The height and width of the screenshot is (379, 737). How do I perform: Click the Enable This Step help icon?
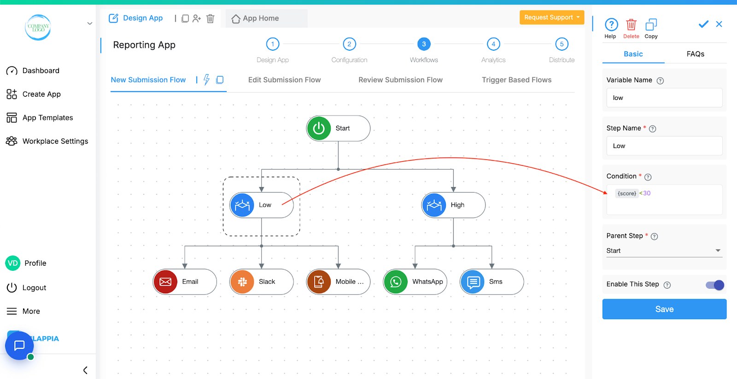[x=667, y=285]
